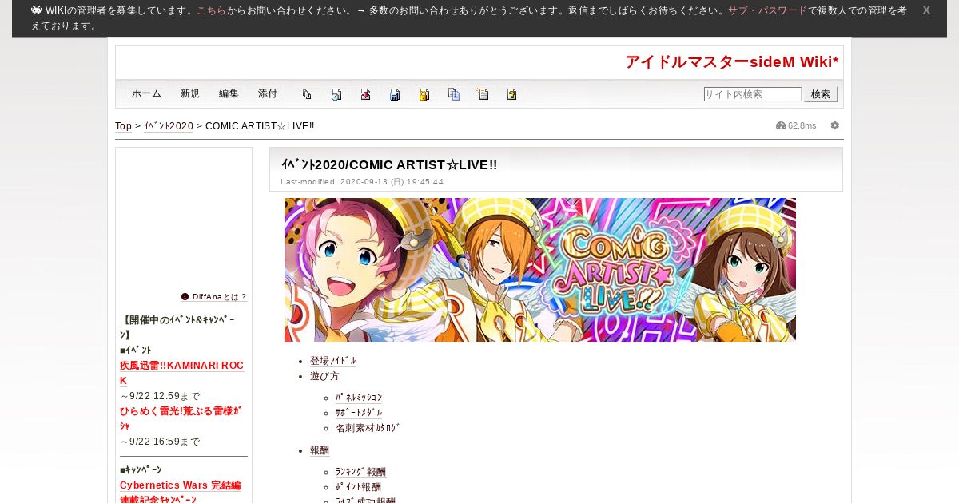The width and height of the screenshot is (959, 503).
Task: Click the info icon beside DiffAnaとは？
Action: pyautogui.click(x=185, y=296)
